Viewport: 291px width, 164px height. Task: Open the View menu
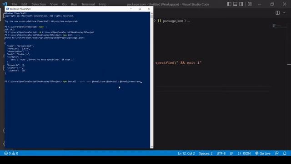[54, 4]
